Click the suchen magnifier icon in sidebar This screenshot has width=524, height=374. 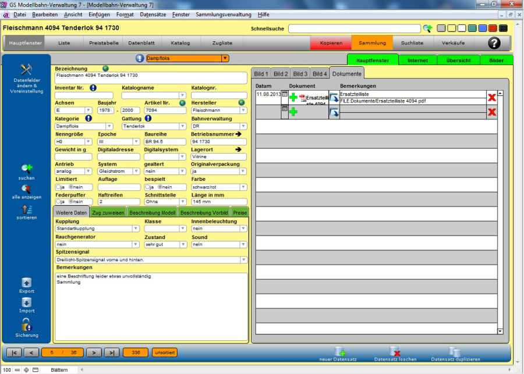tap(26, 169)
